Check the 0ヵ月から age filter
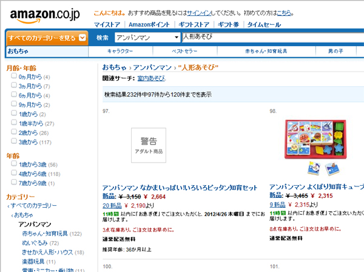 click(14, 76)
